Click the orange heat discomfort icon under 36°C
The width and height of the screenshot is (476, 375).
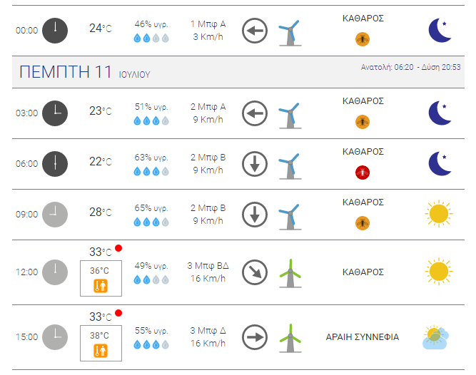point(101,286)
